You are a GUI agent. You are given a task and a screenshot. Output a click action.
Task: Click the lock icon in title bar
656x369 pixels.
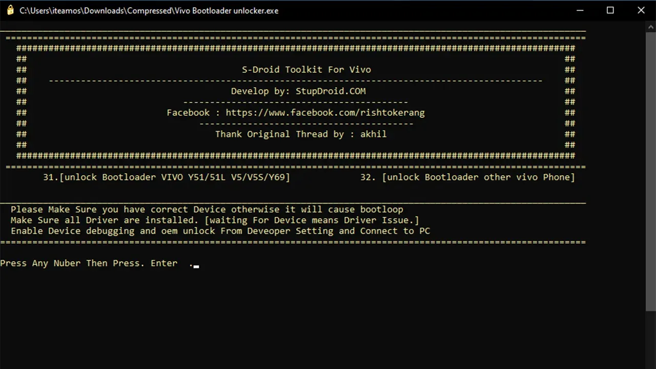click(x=10, y=10)
